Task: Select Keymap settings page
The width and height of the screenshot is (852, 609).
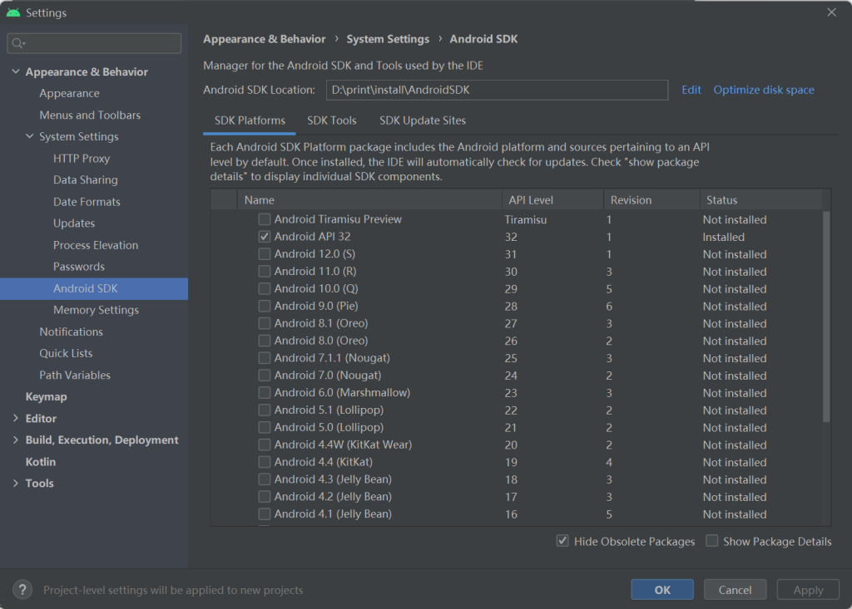Action: 47,397
